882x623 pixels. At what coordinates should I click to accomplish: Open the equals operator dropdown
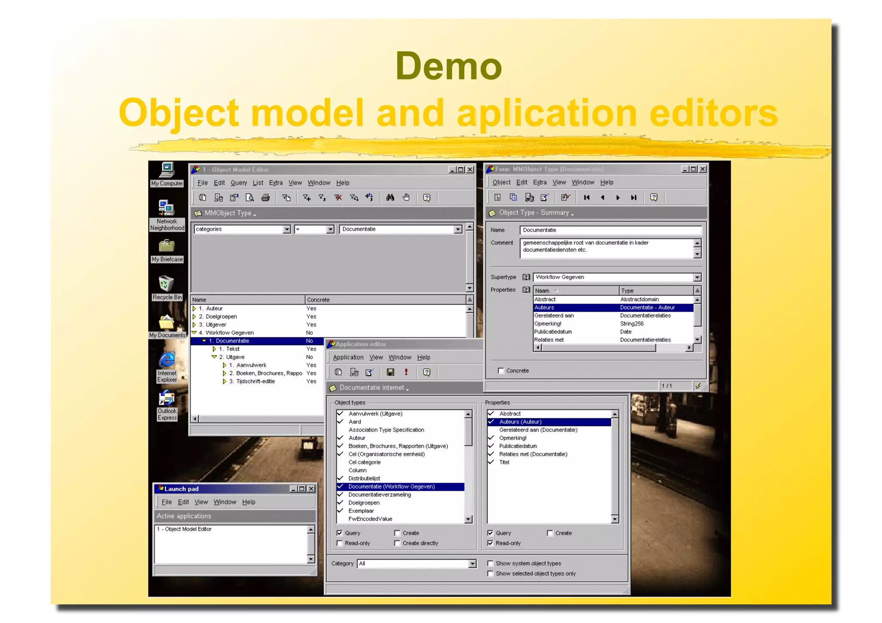point(330,229)
